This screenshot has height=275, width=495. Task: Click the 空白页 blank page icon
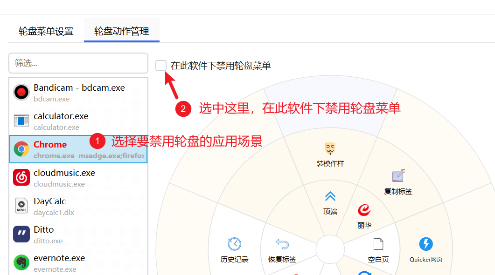point(378,244)
